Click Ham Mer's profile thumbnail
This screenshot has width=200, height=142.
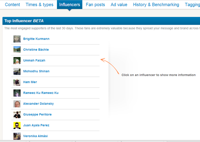tap(17, 82)
